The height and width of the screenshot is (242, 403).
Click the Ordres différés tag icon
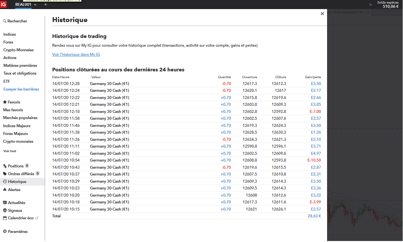(x=5, y=174)
